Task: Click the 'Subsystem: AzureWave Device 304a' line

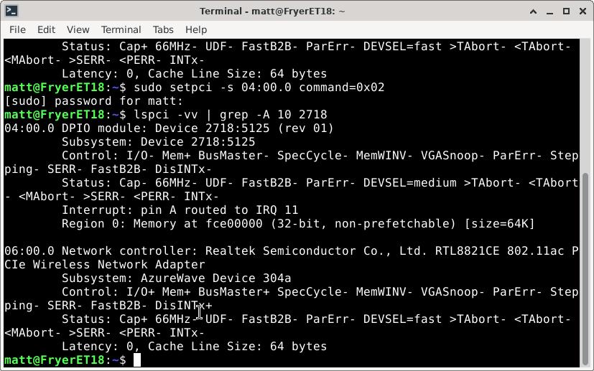Action: (168, 278)
